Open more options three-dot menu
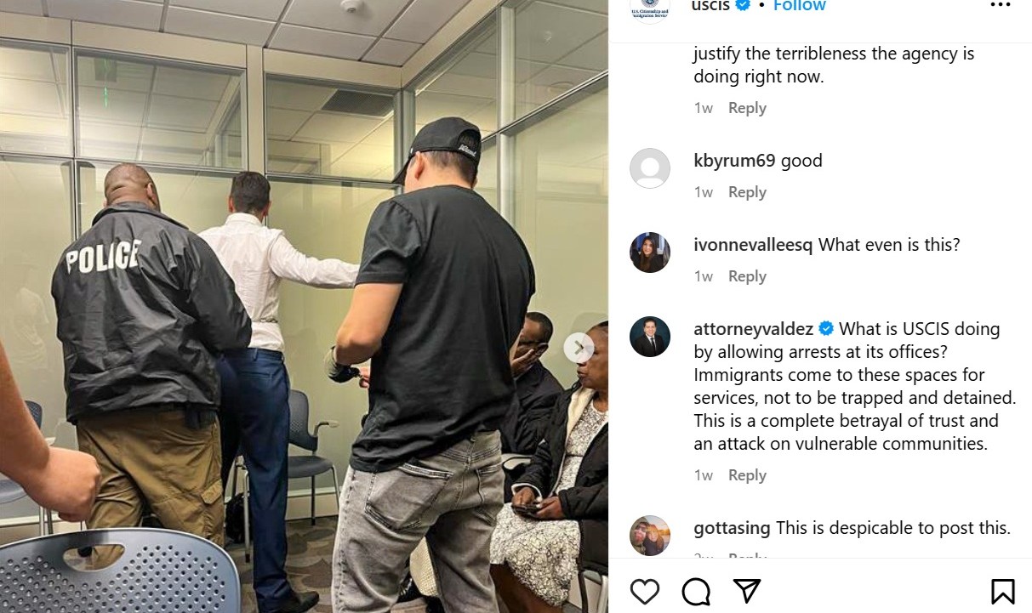The image size is (1032, 613). tap(1001, 5)
